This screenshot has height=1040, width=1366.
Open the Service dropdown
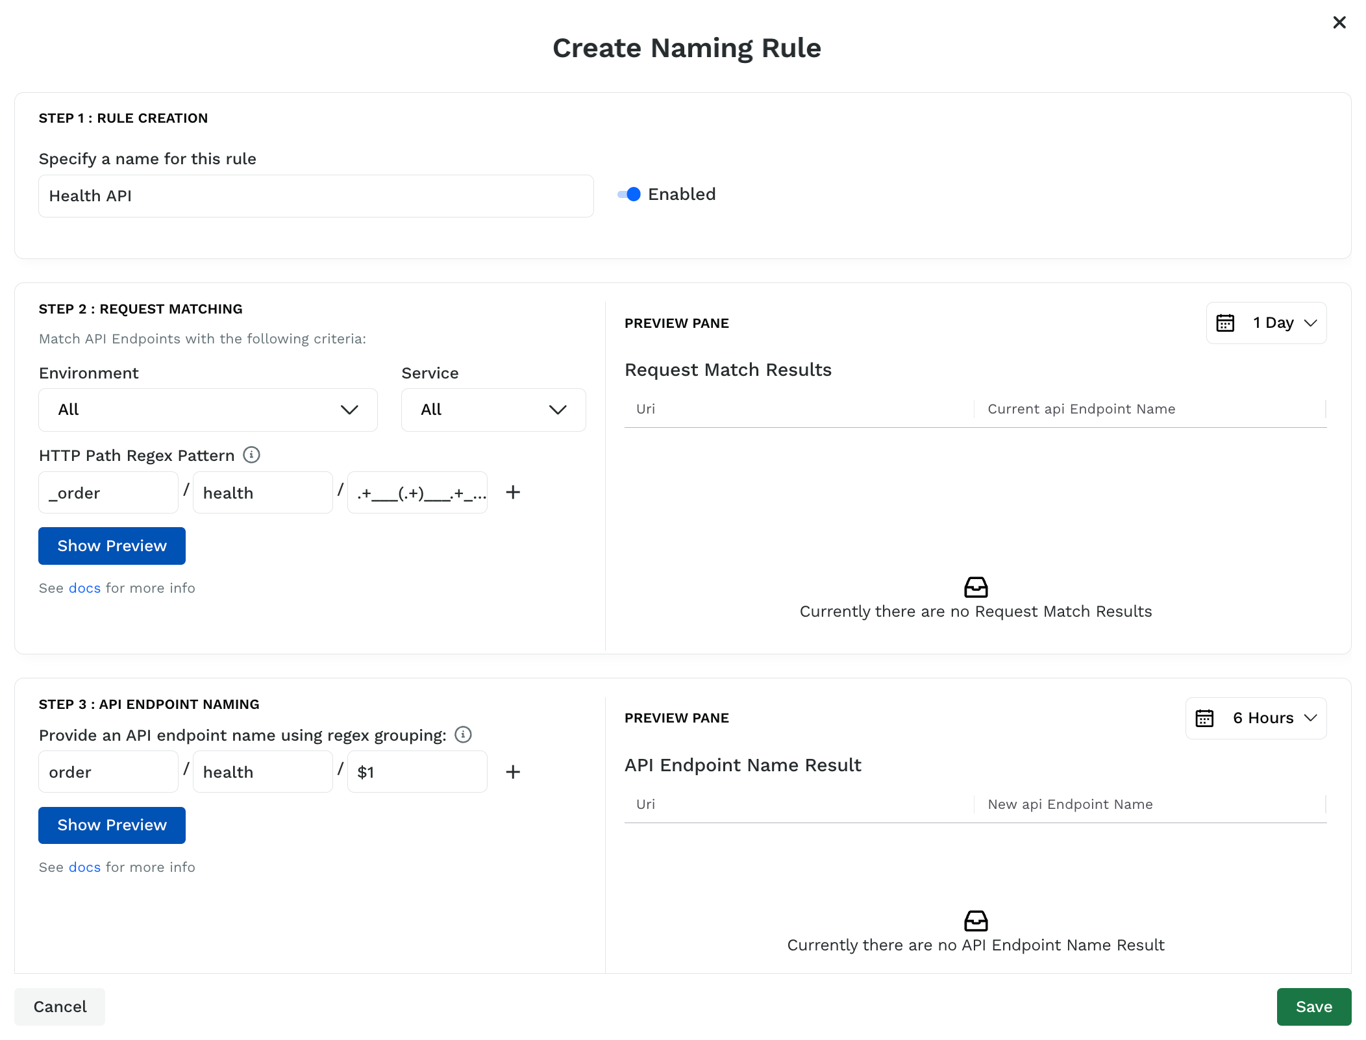(493, 410)
